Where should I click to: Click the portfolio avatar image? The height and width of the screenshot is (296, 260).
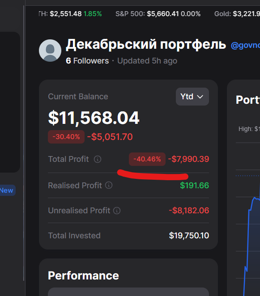pos(50,51)
